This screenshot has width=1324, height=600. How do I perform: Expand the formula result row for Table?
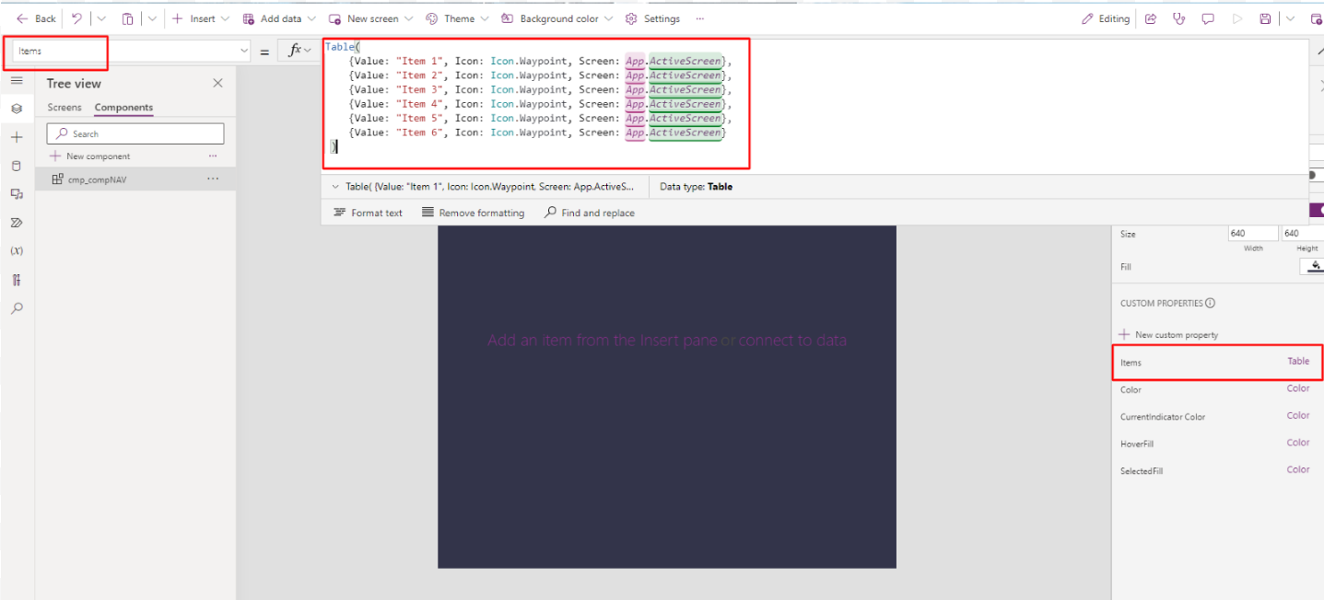[x=336, y=186]
